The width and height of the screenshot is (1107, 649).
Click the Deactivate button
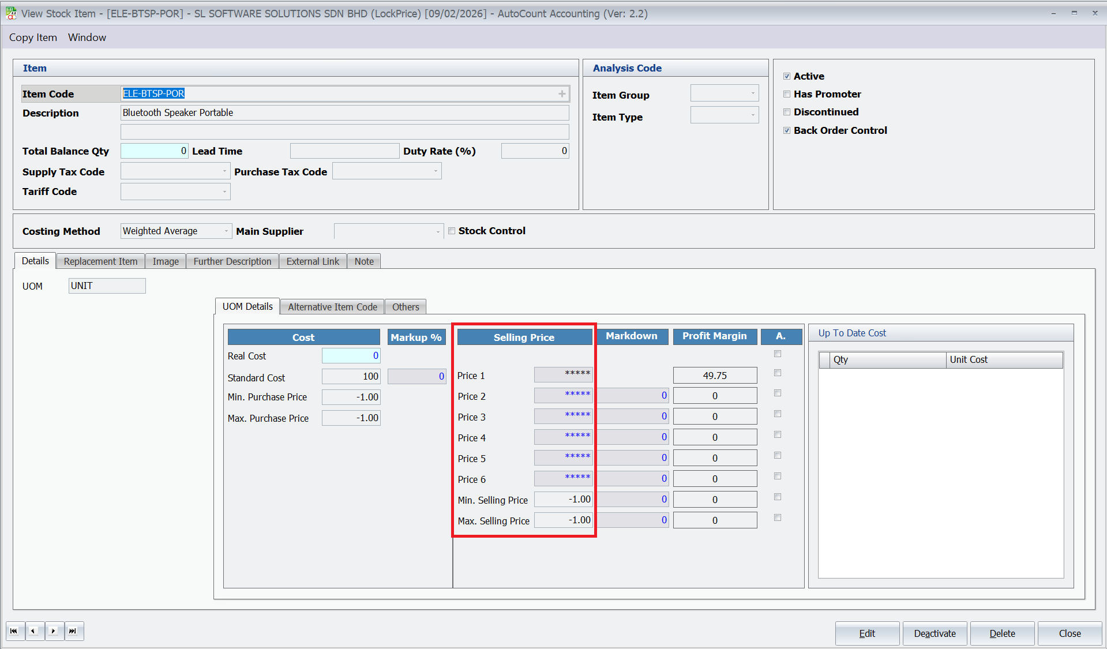935,633
